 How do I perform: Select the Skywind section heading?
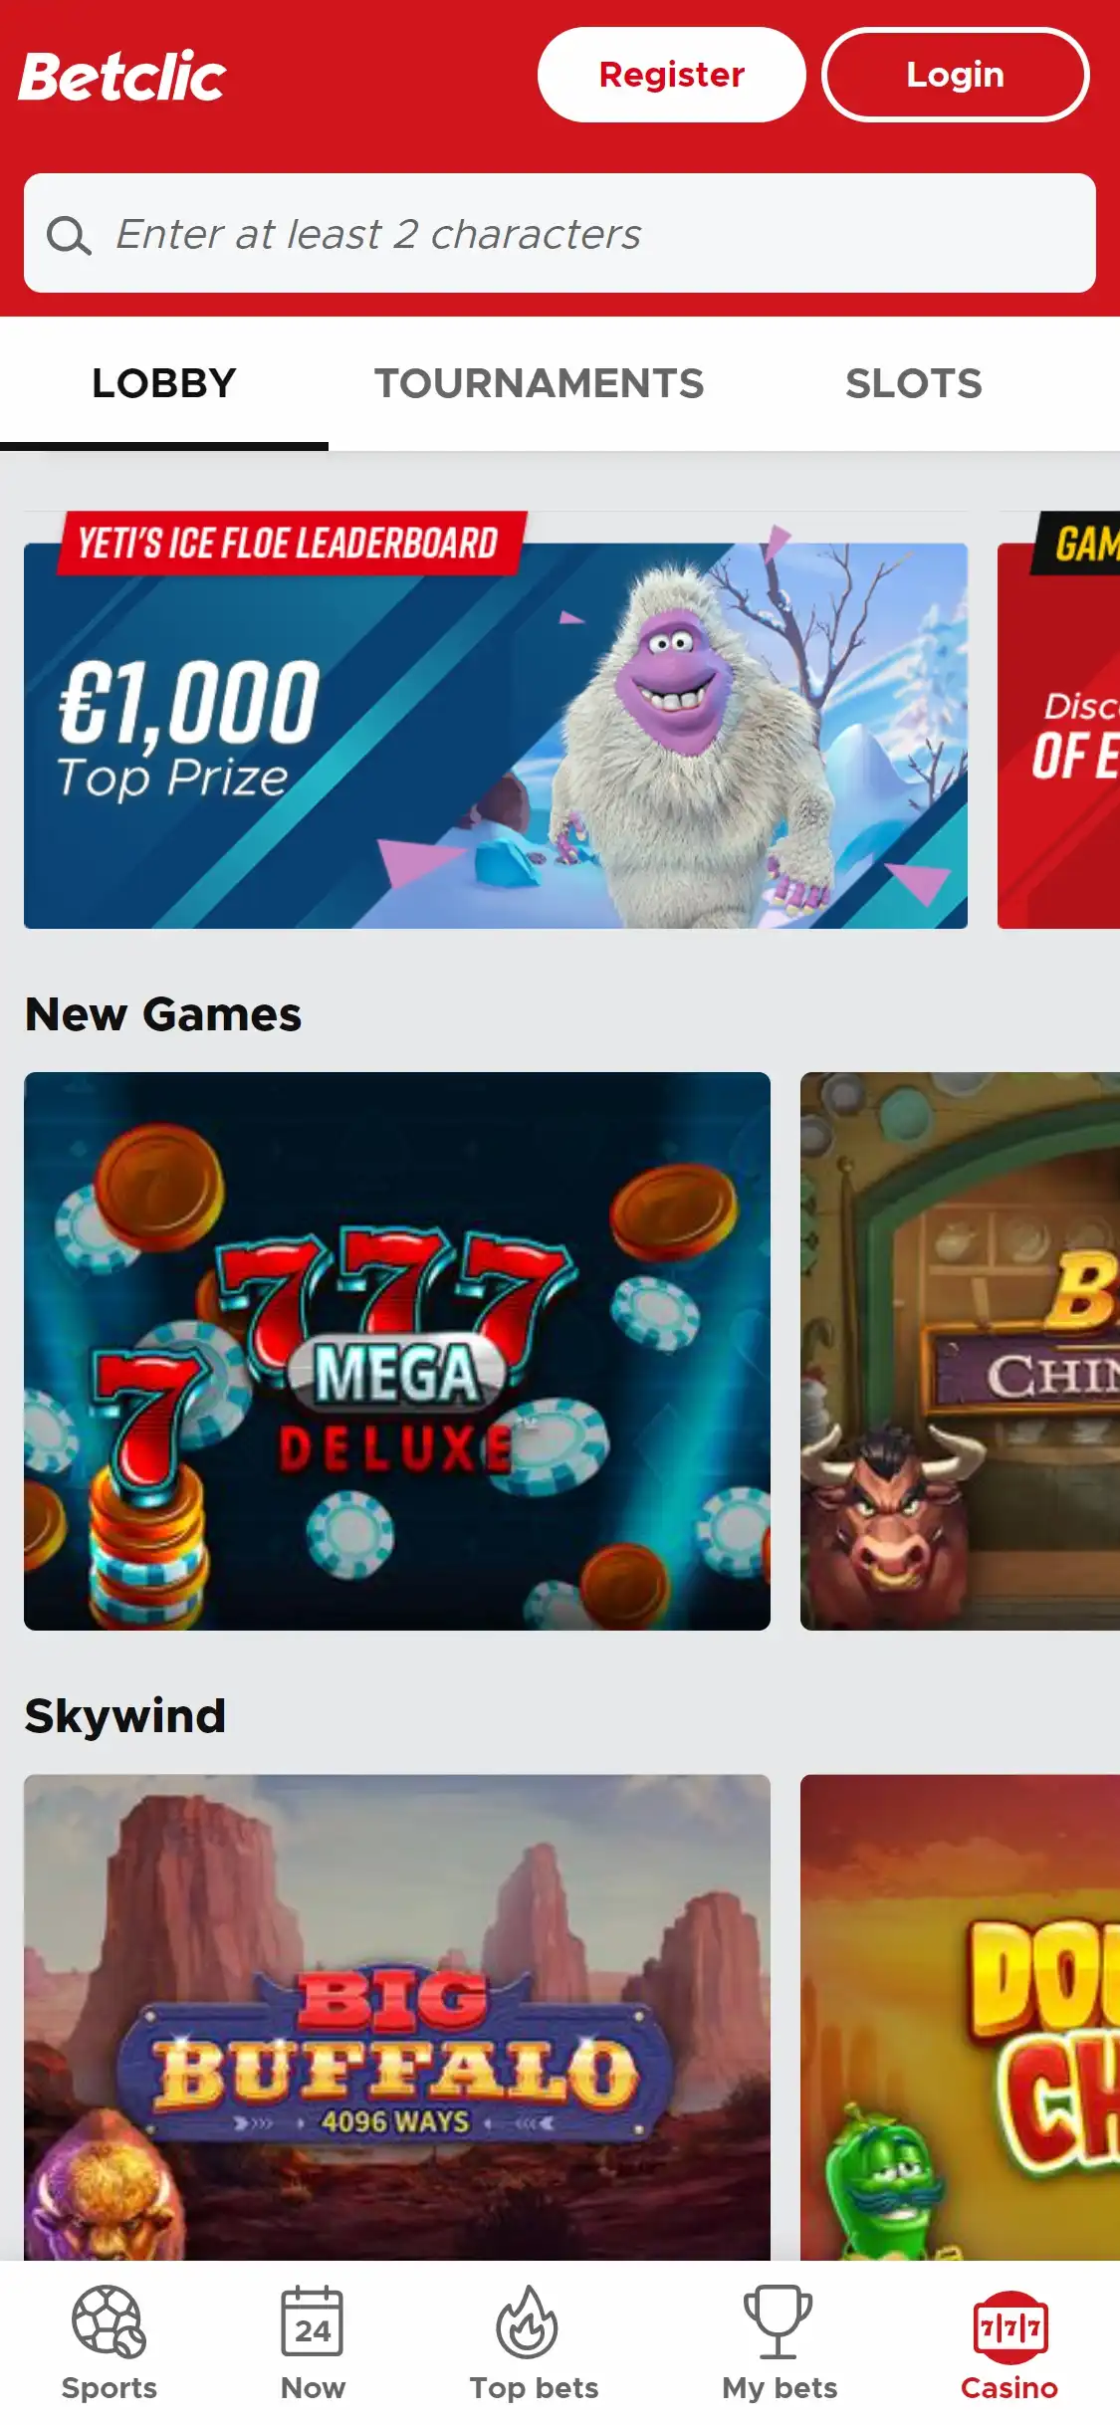pyautogui.click(x=125, y=1716)
